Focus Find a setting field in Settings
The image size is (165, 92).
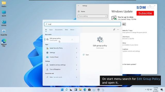pos(93,16)
